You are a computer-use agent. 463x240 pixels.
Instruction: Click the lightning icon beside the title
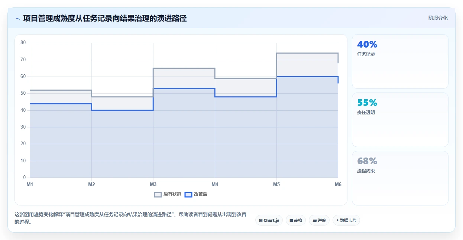coord(17,18)
